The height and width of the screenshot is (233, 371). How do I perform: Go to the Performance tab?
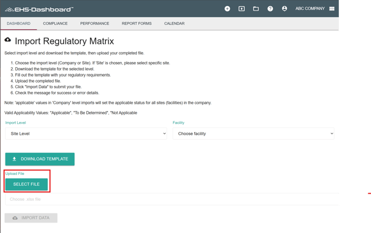pyautogui.click(x=95, y=24)
